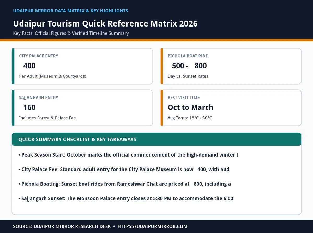Click the 'Peak Season Start' bullet line
313x233 pixels.
[x=128, y=155]
